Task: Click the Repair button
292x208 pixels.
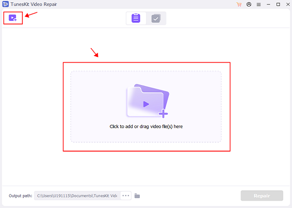Action: coord(262,196)
